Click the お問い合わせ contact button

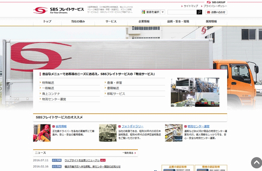pyautogui.click(x=216, y=12)
